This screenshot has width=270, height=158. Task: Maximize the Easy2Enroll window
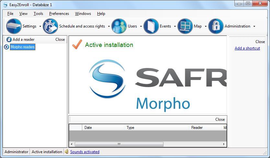pos(248,4)
